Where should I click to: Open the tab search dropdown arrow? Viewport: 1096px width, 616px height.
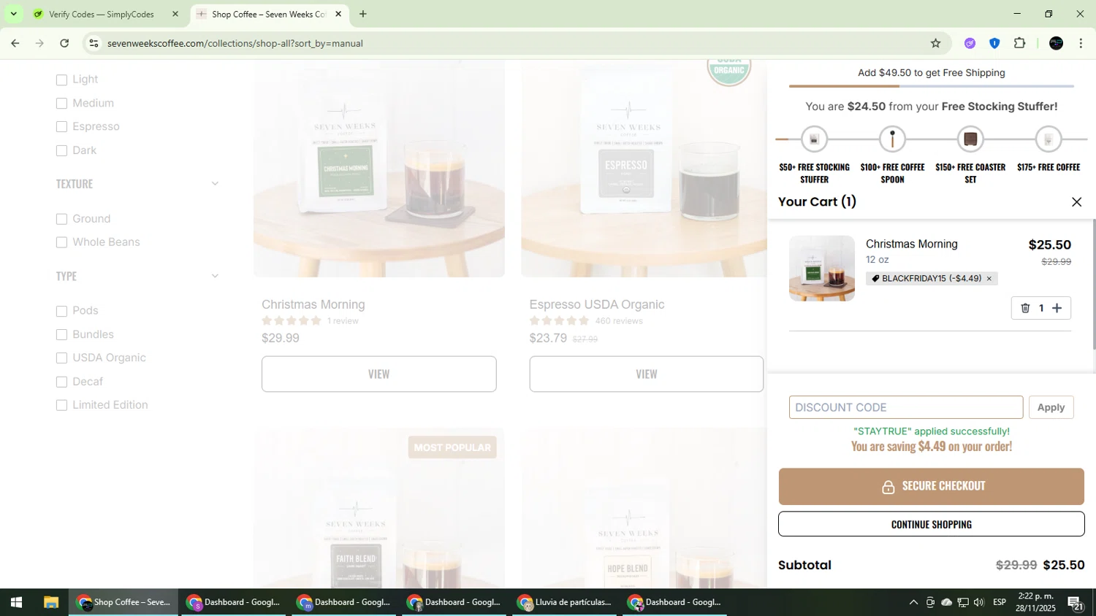coord(13,14)
